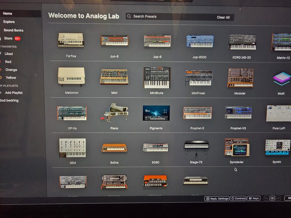
Task: Open the SQ80 synth
Action: [156, 147]
